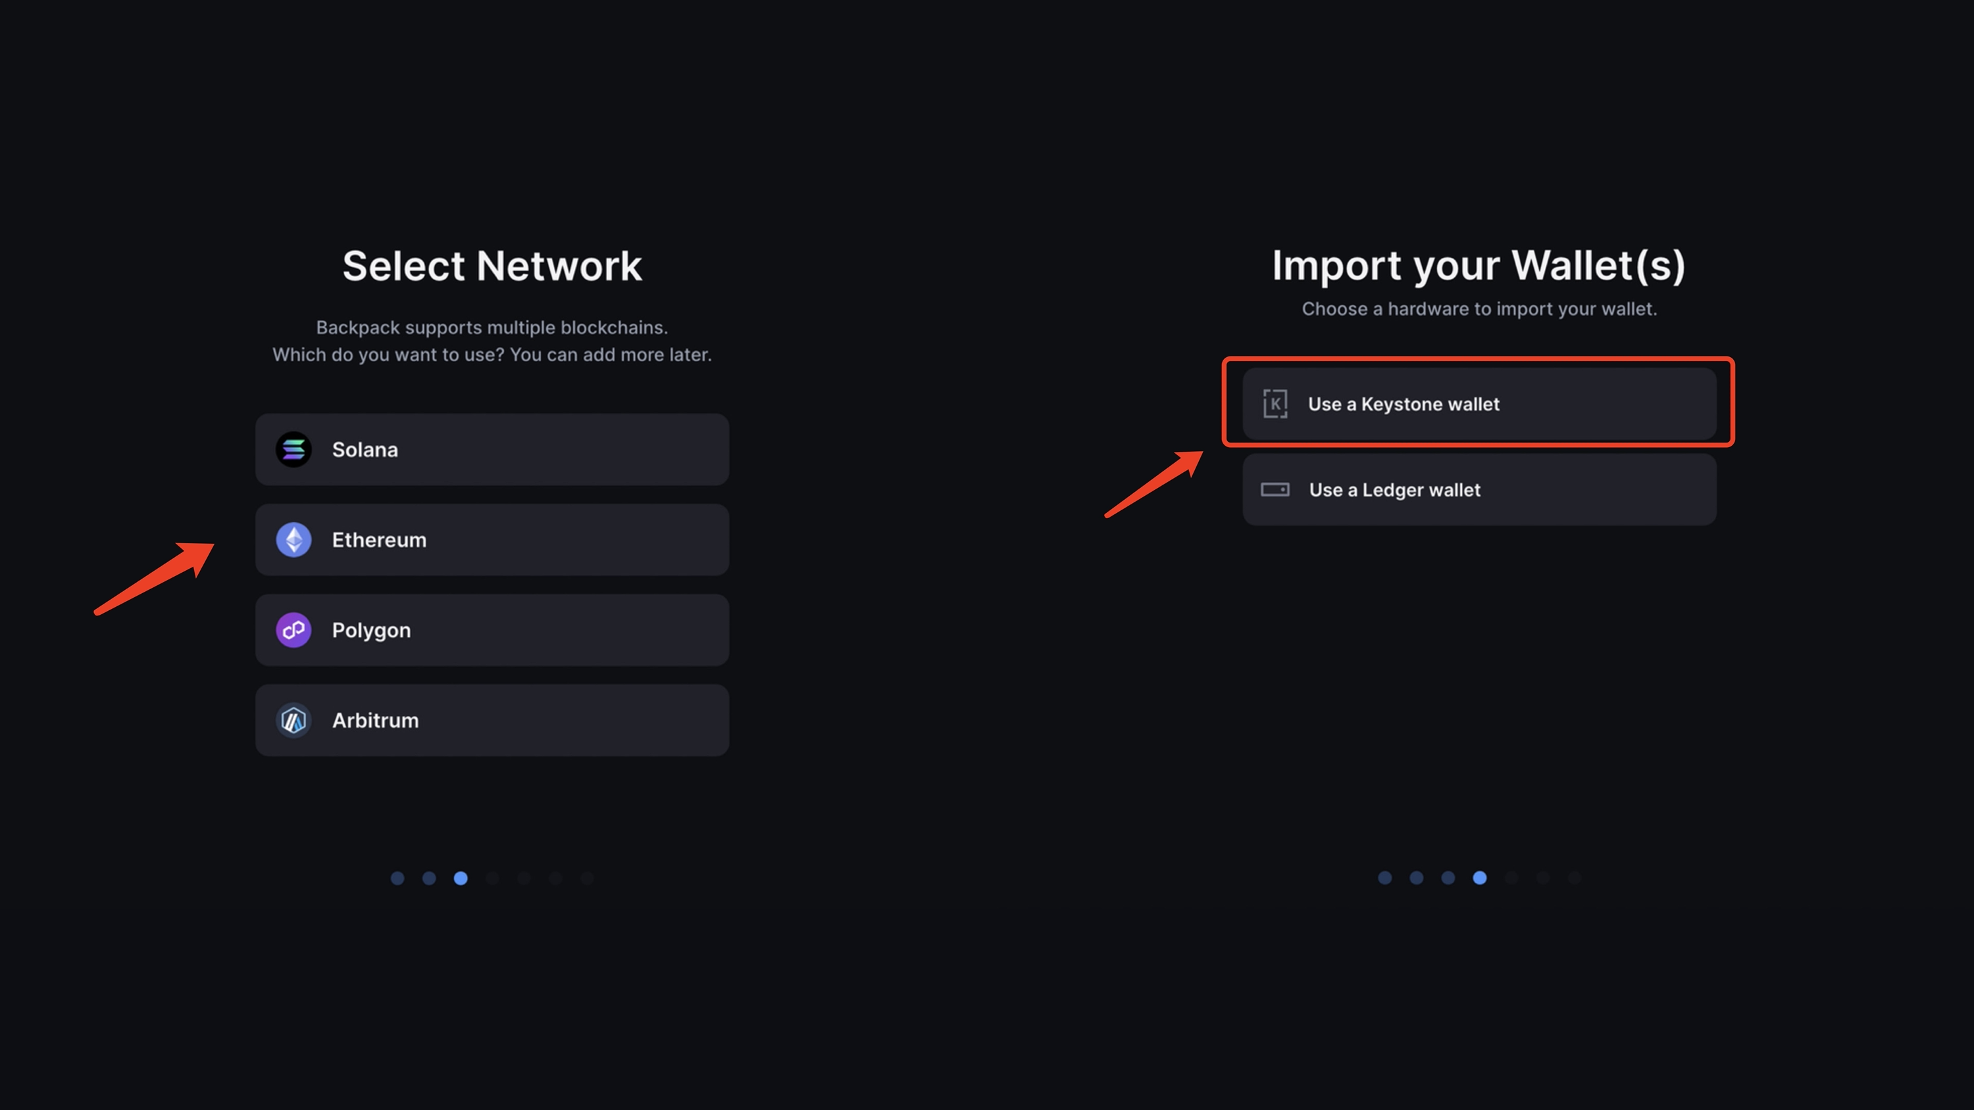Click second step dot under Select Network

click(x=429, y=878)
